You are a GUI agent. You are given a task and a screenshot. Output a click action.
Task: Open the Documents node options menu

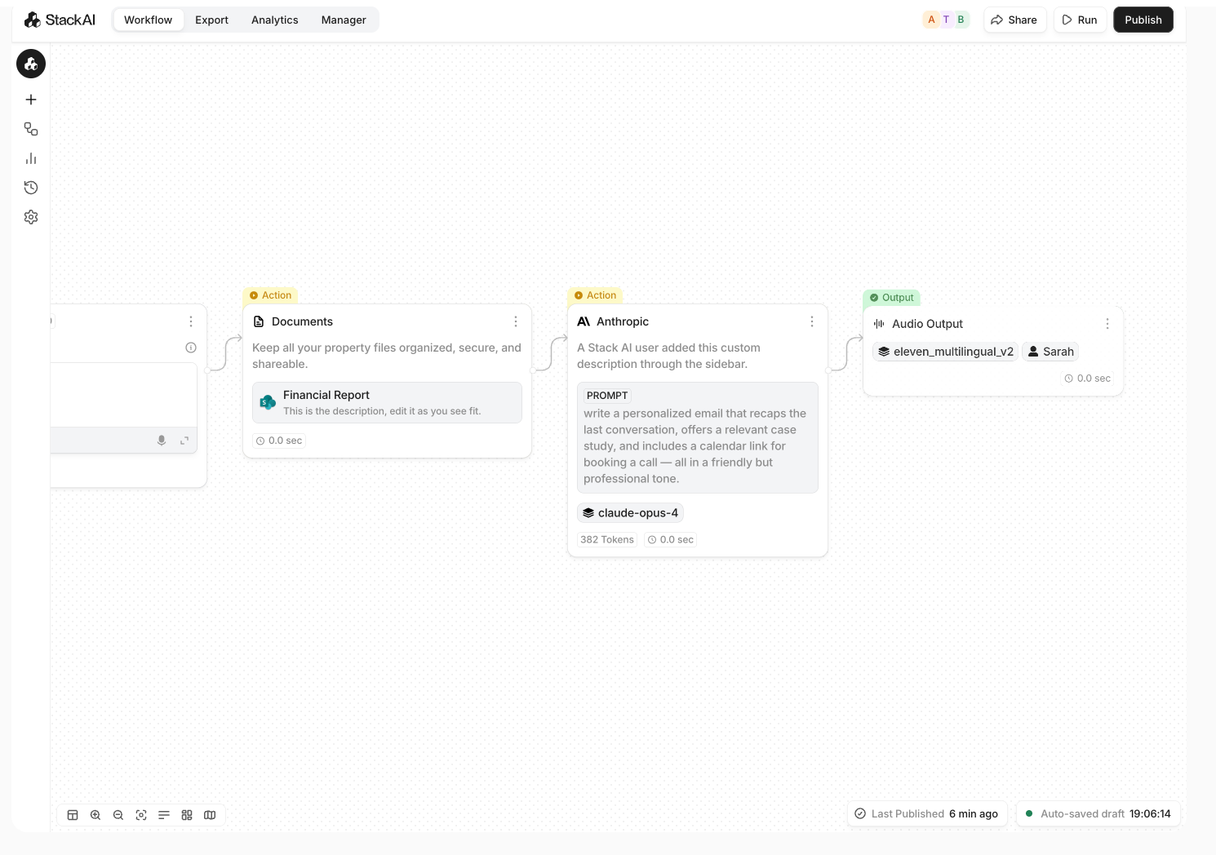(x=516, y=321)
